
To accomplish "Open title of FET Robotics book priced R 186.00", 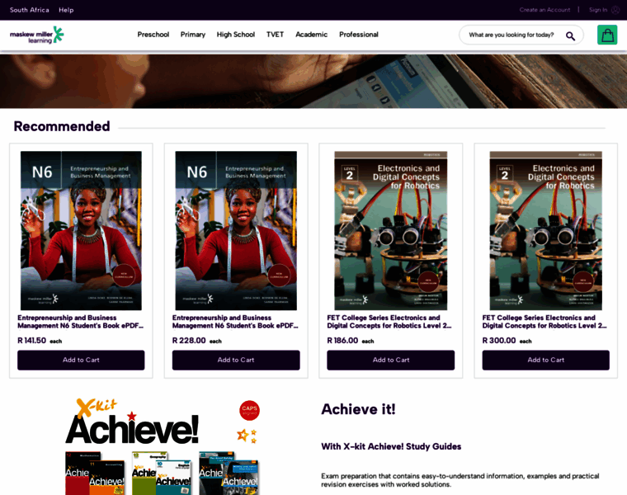I will pos(389,322).
